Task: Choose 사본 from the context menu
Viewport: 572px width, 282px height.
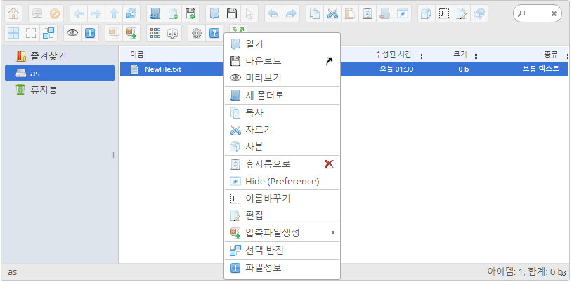Action: [x=282, y=147]
